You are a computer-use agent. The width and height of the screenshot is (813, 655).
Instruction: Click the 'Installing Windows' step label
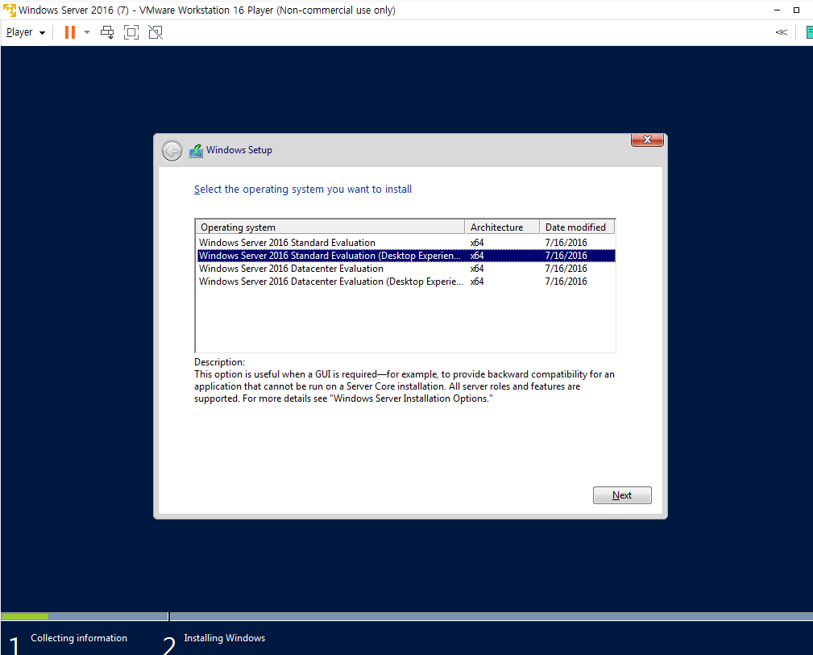pos(225,638)
